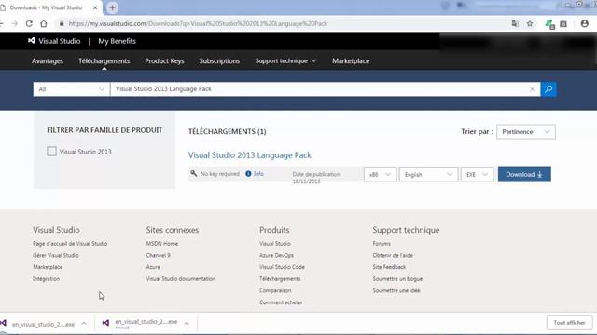Open the Pertinence sort dropdown
The width and height of the screenshot is (597, 335).
coord(526,132)
